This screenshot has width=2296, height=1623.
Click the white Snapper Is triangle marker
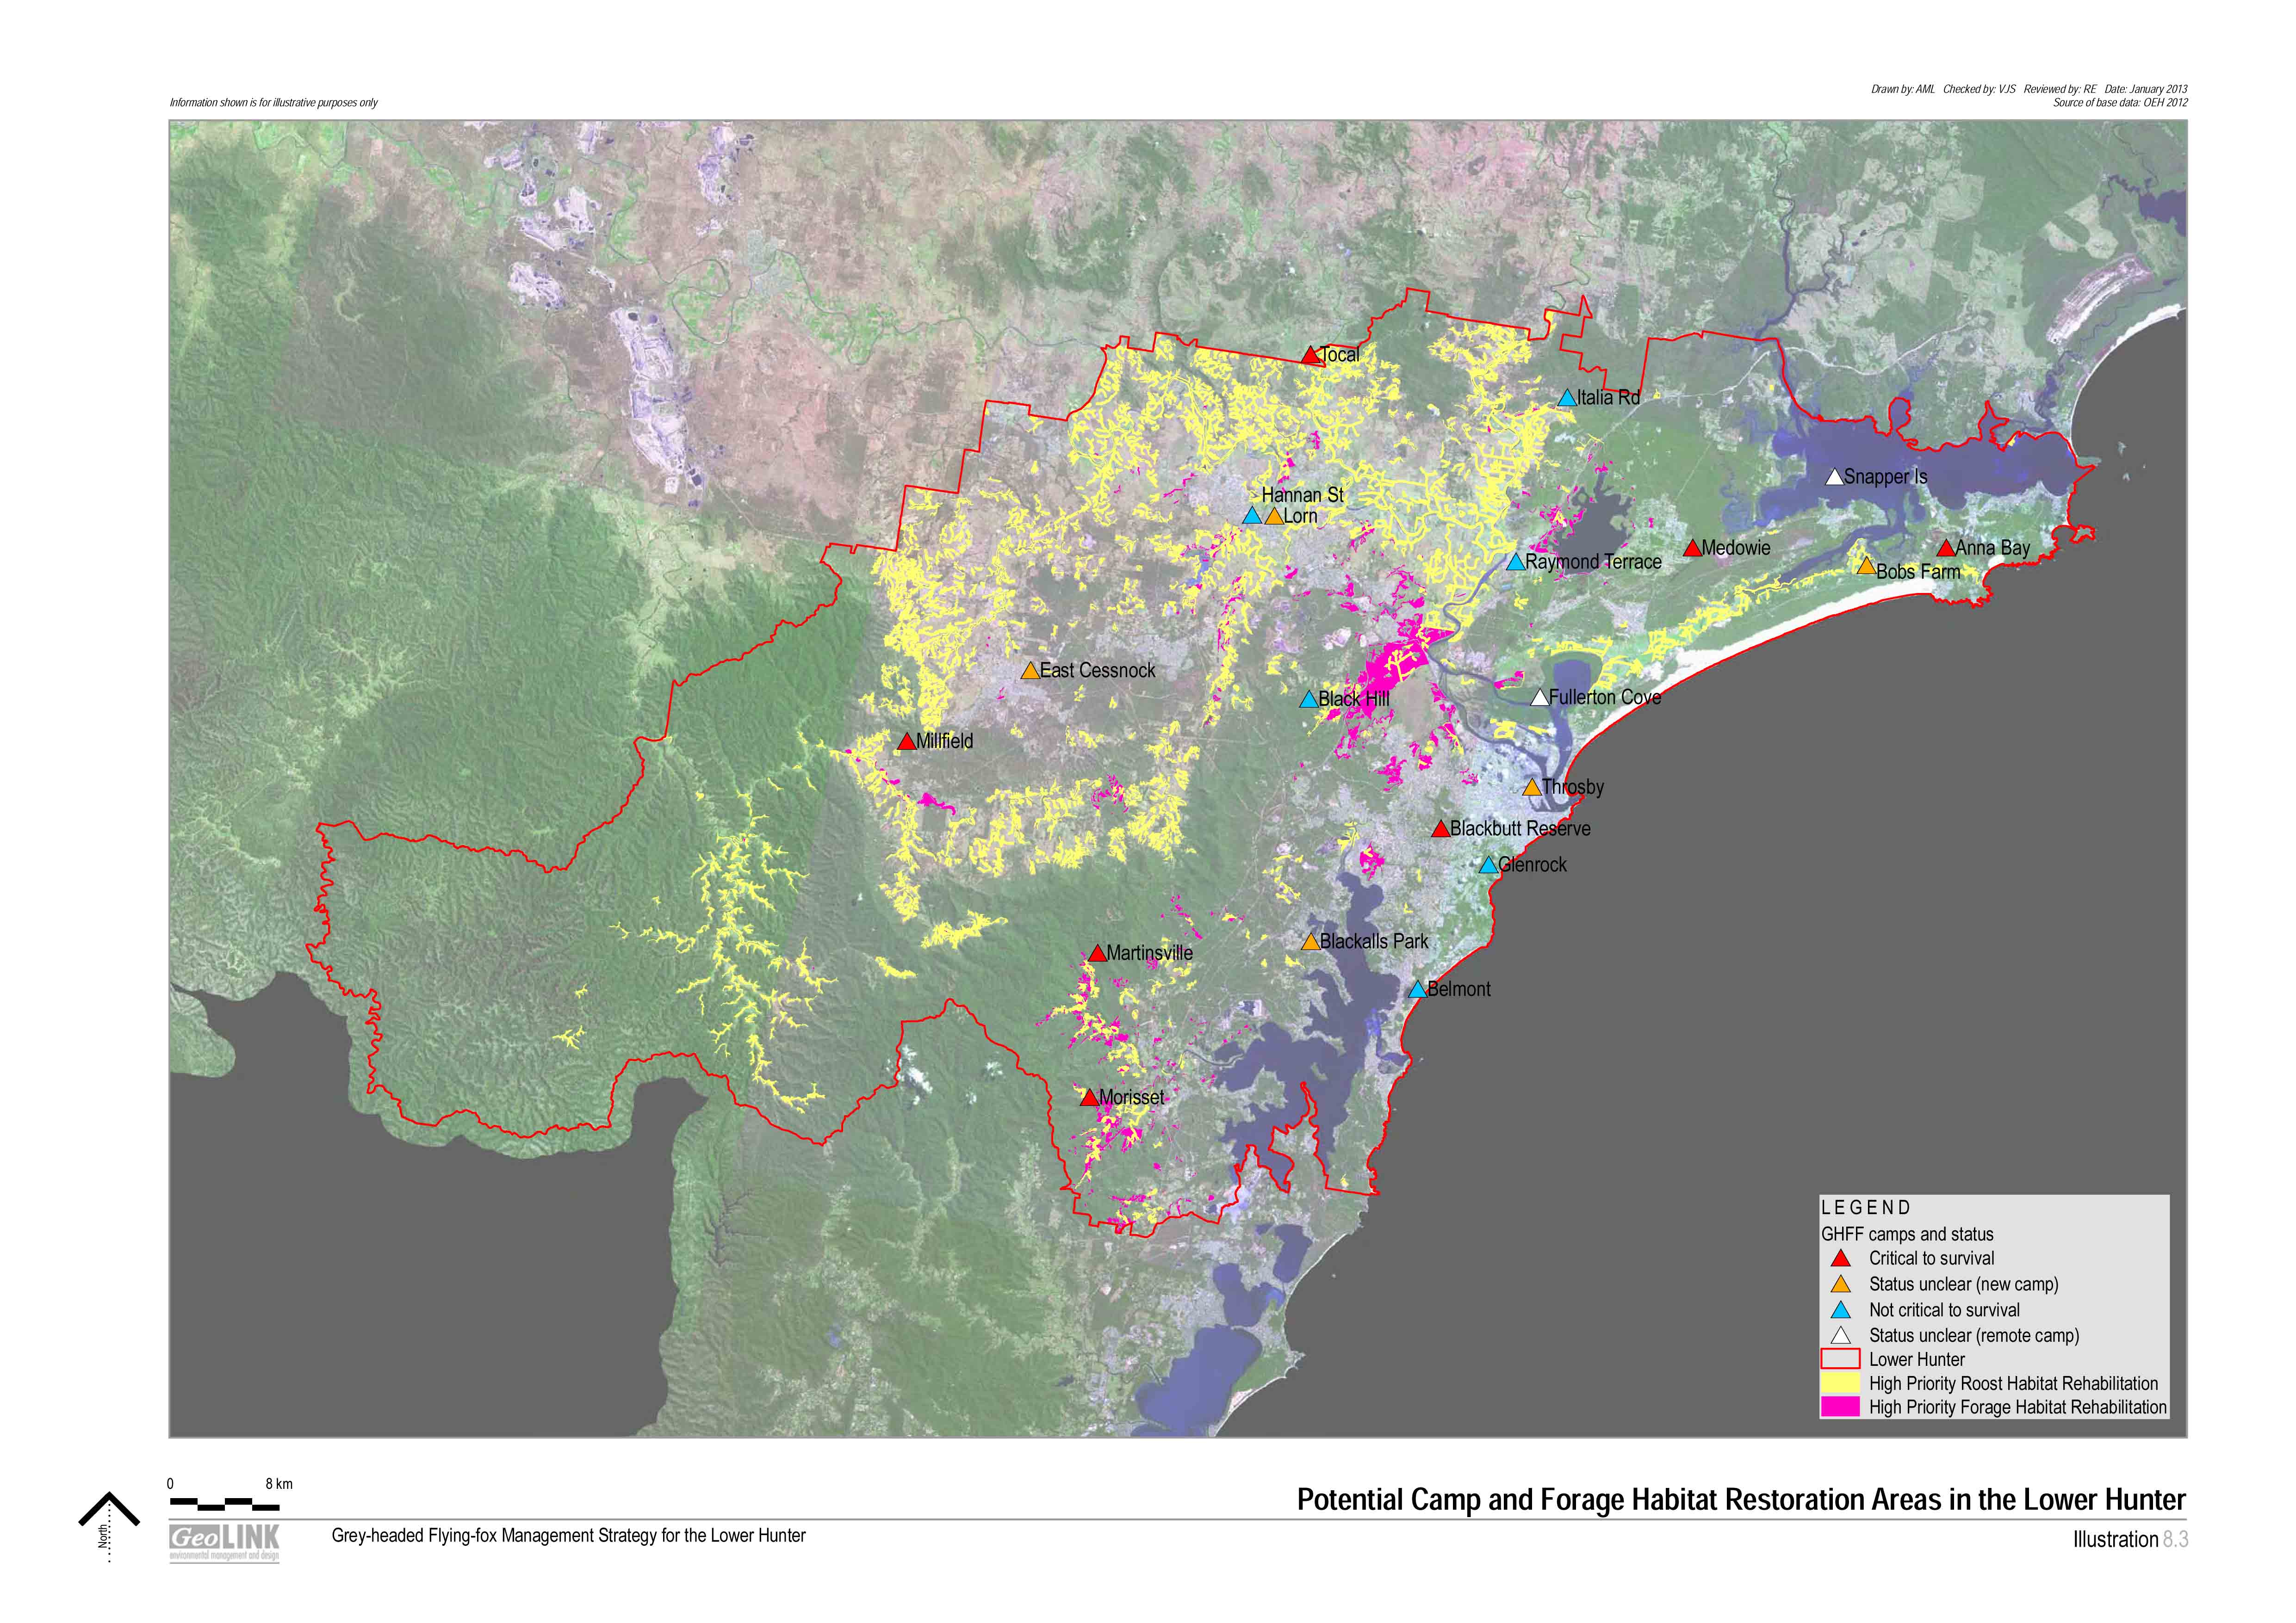coord(1834,478)
